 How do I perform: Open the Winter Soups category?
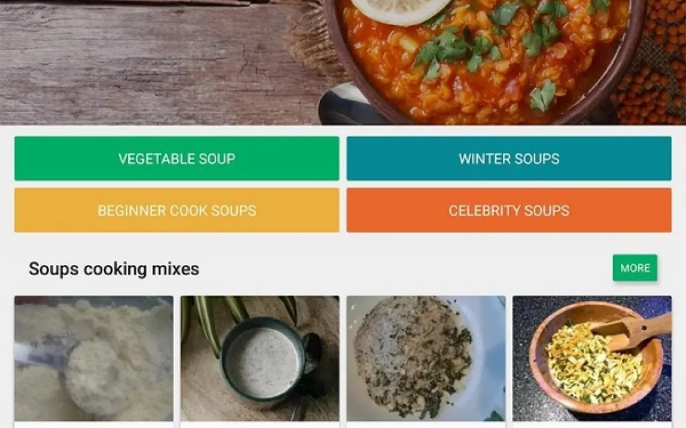tap(509, 158)
